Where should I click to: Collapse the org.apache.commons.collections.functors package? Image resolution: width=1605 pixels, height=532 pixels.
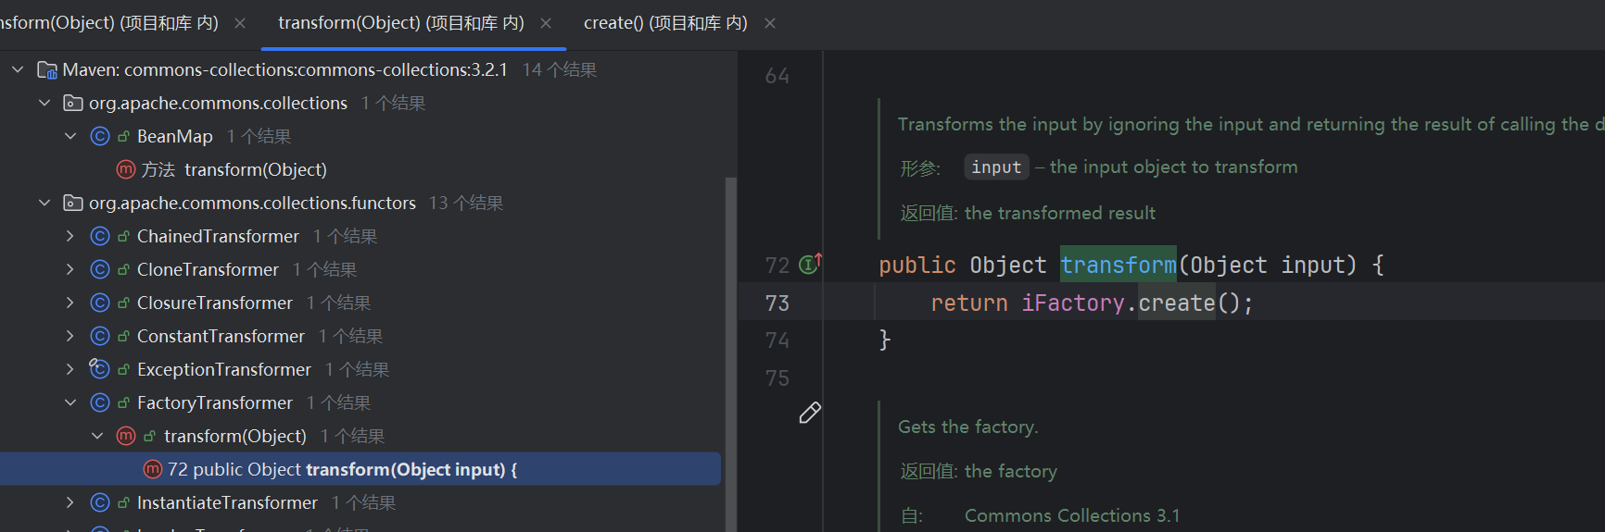click(44, 204)
